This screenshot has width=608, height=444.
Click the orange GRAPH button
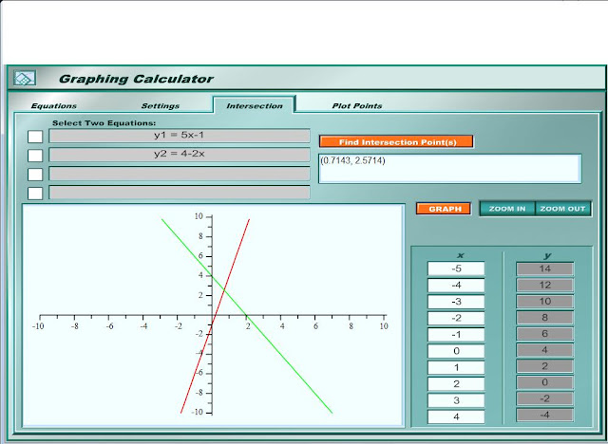[444, 209]
